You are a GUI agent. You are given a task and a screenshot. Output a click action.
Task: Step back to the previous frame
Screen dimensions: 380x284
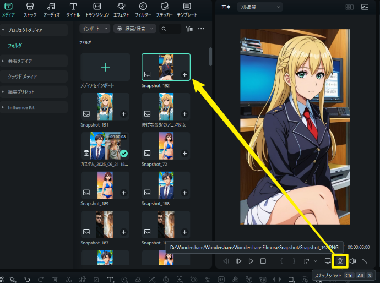tap(226, 261)
